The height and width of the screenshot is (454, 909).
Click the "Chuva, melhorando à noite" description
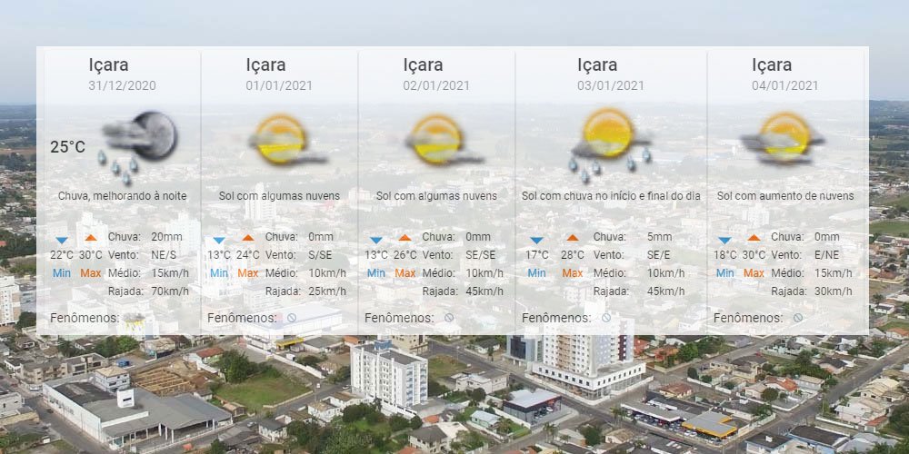coord(122,196)
